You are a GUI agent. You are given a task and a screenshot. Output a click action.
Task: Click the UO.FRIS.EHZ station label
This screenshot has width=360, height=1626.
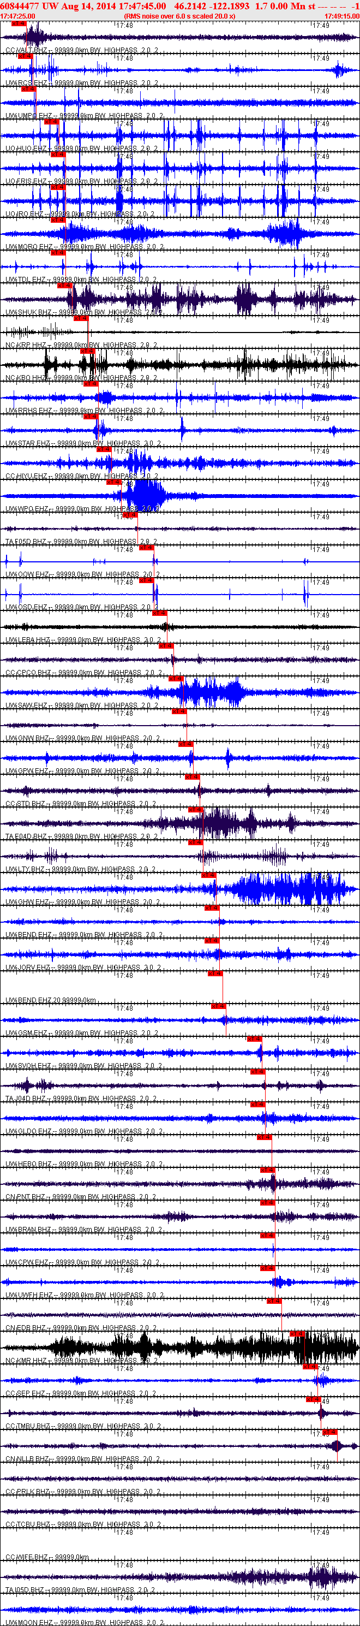coord(82,181)
